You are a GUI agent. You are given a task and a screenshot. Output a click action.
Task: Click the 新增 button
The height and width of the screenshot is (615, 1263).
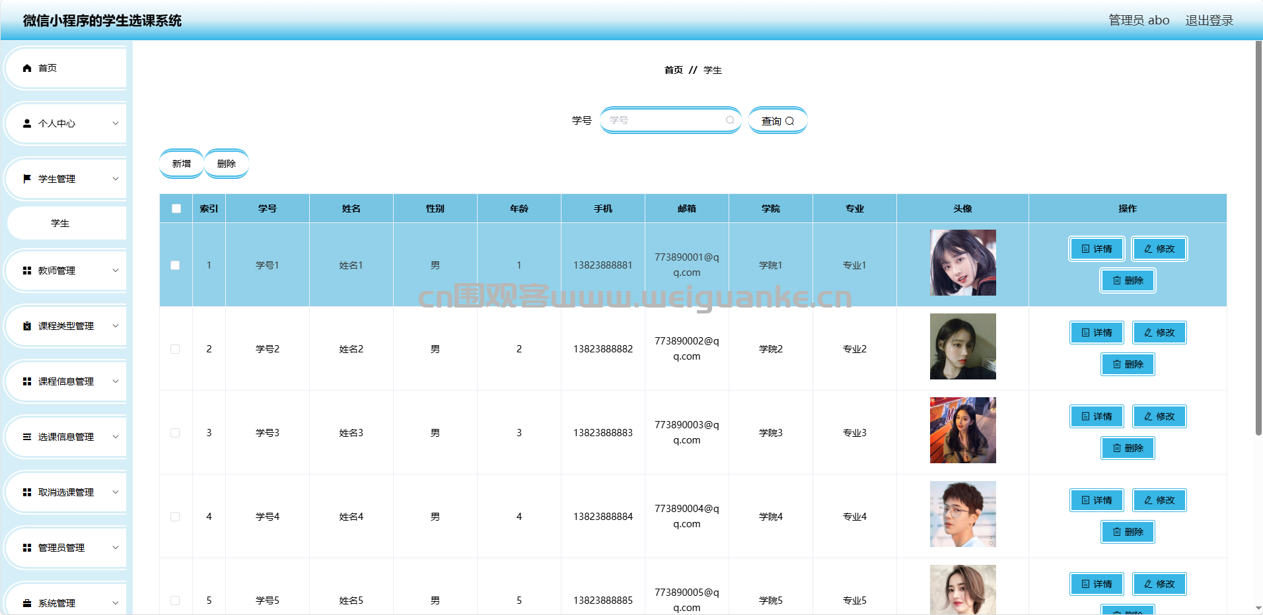pyautogui.click(x=182, y=164)
